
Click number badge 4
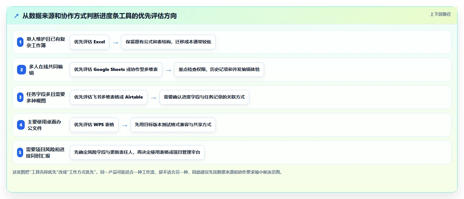[21, 125]
